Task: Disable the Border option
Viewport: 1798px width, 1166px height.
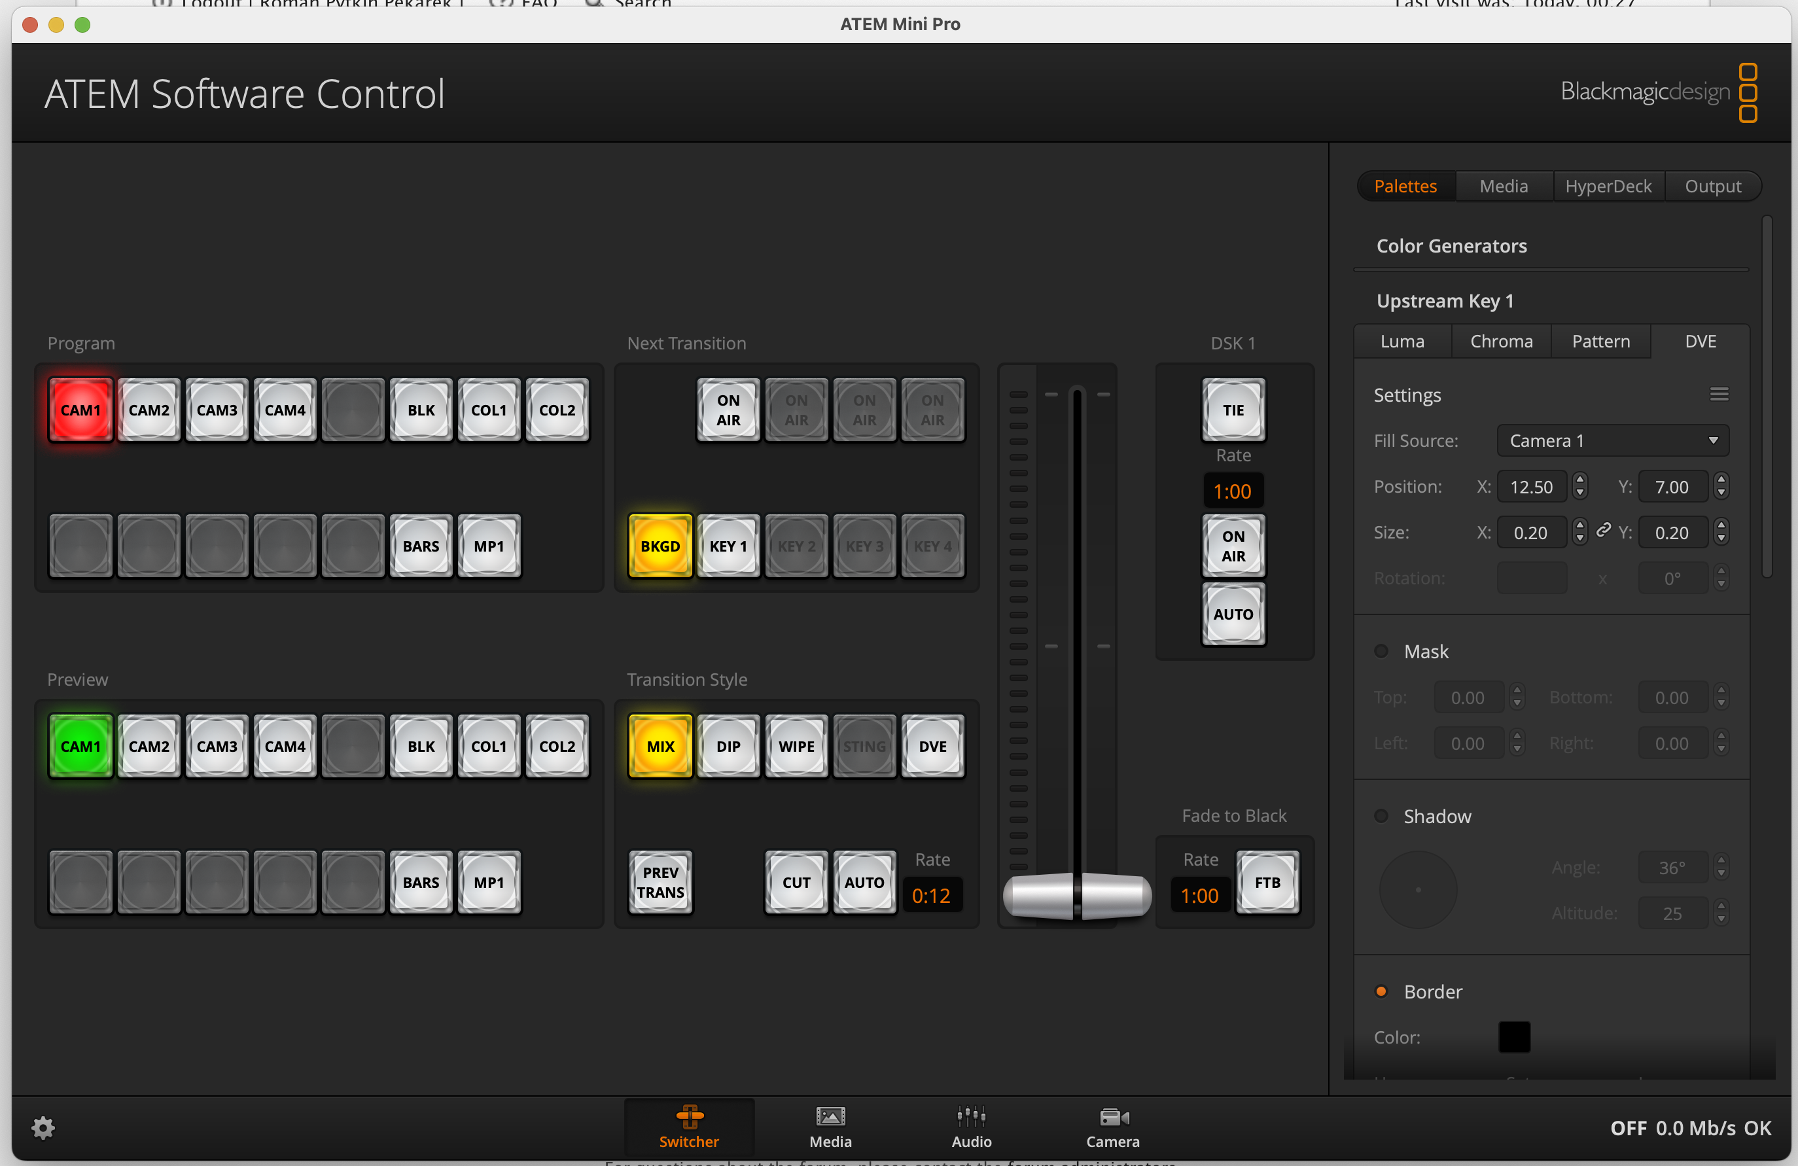Action: tap(1381, 991)
